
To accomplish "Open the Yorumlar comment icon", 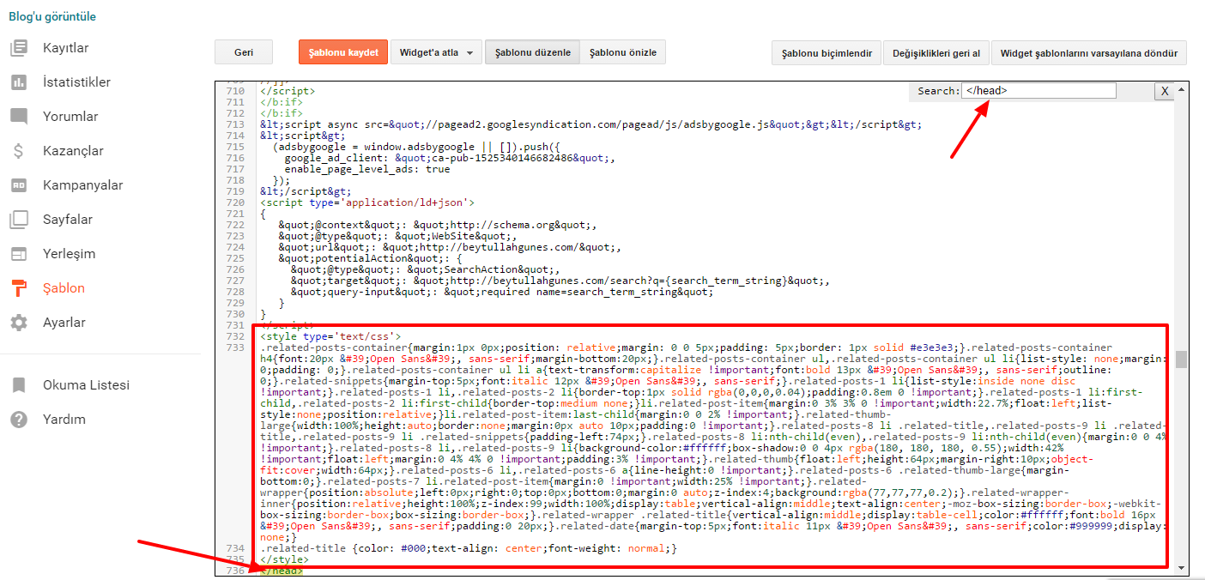I will click(18, 117).
